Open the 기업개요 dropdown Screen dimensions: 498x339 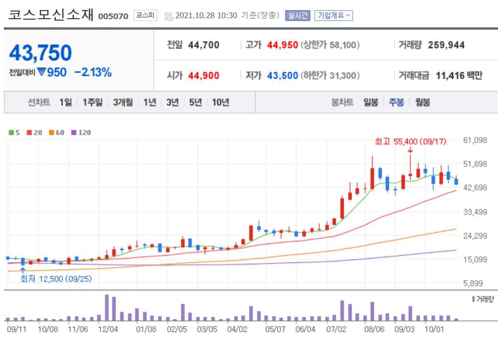(x=334, y=15)
